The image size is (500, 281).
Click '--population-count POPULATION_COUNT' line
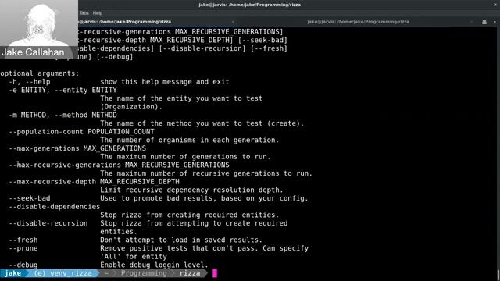(81, 132)
